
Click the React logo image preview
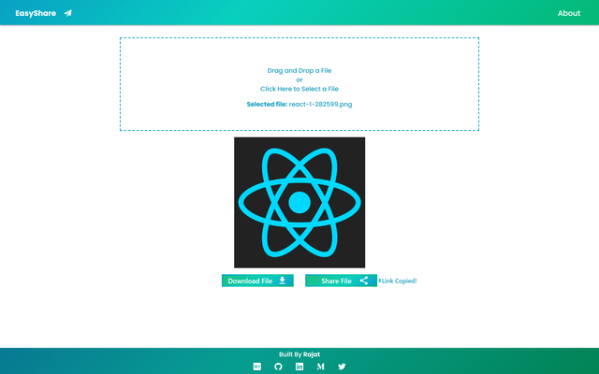299,202
